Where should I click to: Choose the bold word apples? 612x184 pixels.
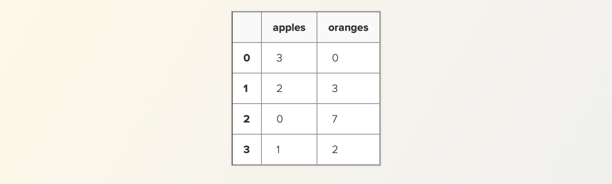pos(289,28)
